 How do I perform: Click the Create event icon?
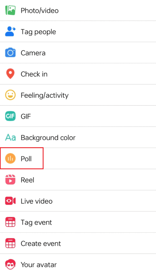(x=10, y=243)
